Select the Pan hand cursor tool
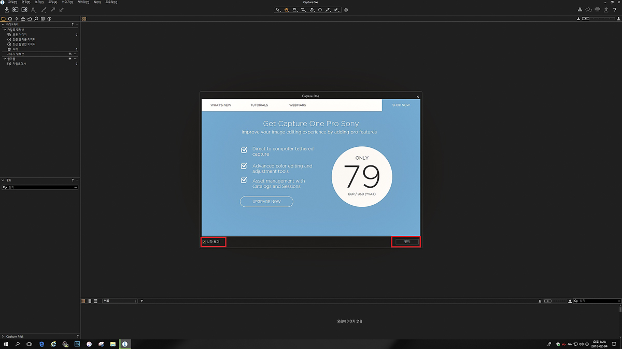Screen dimensions: 622x349 pyautogui.click(x=286, y=10)
